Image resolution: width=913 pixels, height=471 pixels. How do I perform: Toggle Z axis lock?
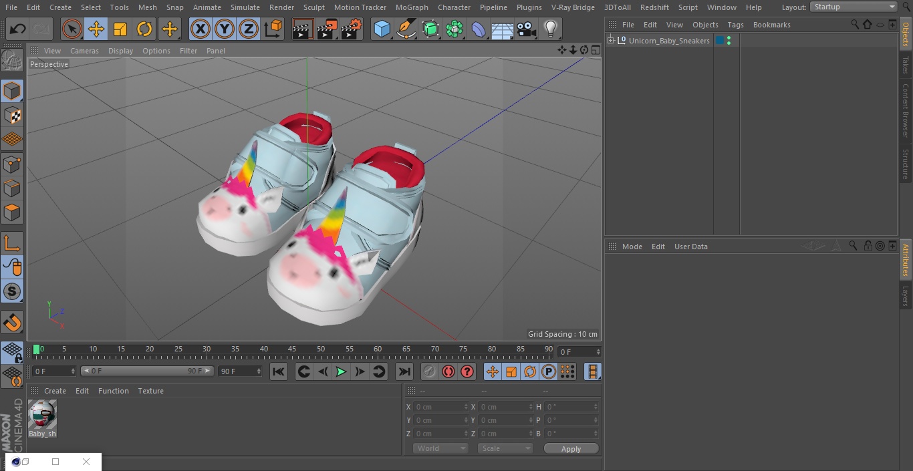click(249, 29)
